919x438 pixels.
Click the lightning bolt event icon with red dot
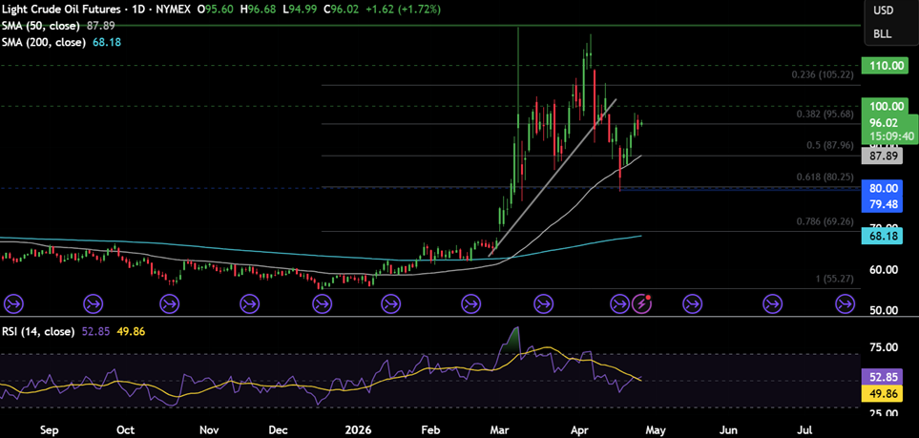(644, 303)
